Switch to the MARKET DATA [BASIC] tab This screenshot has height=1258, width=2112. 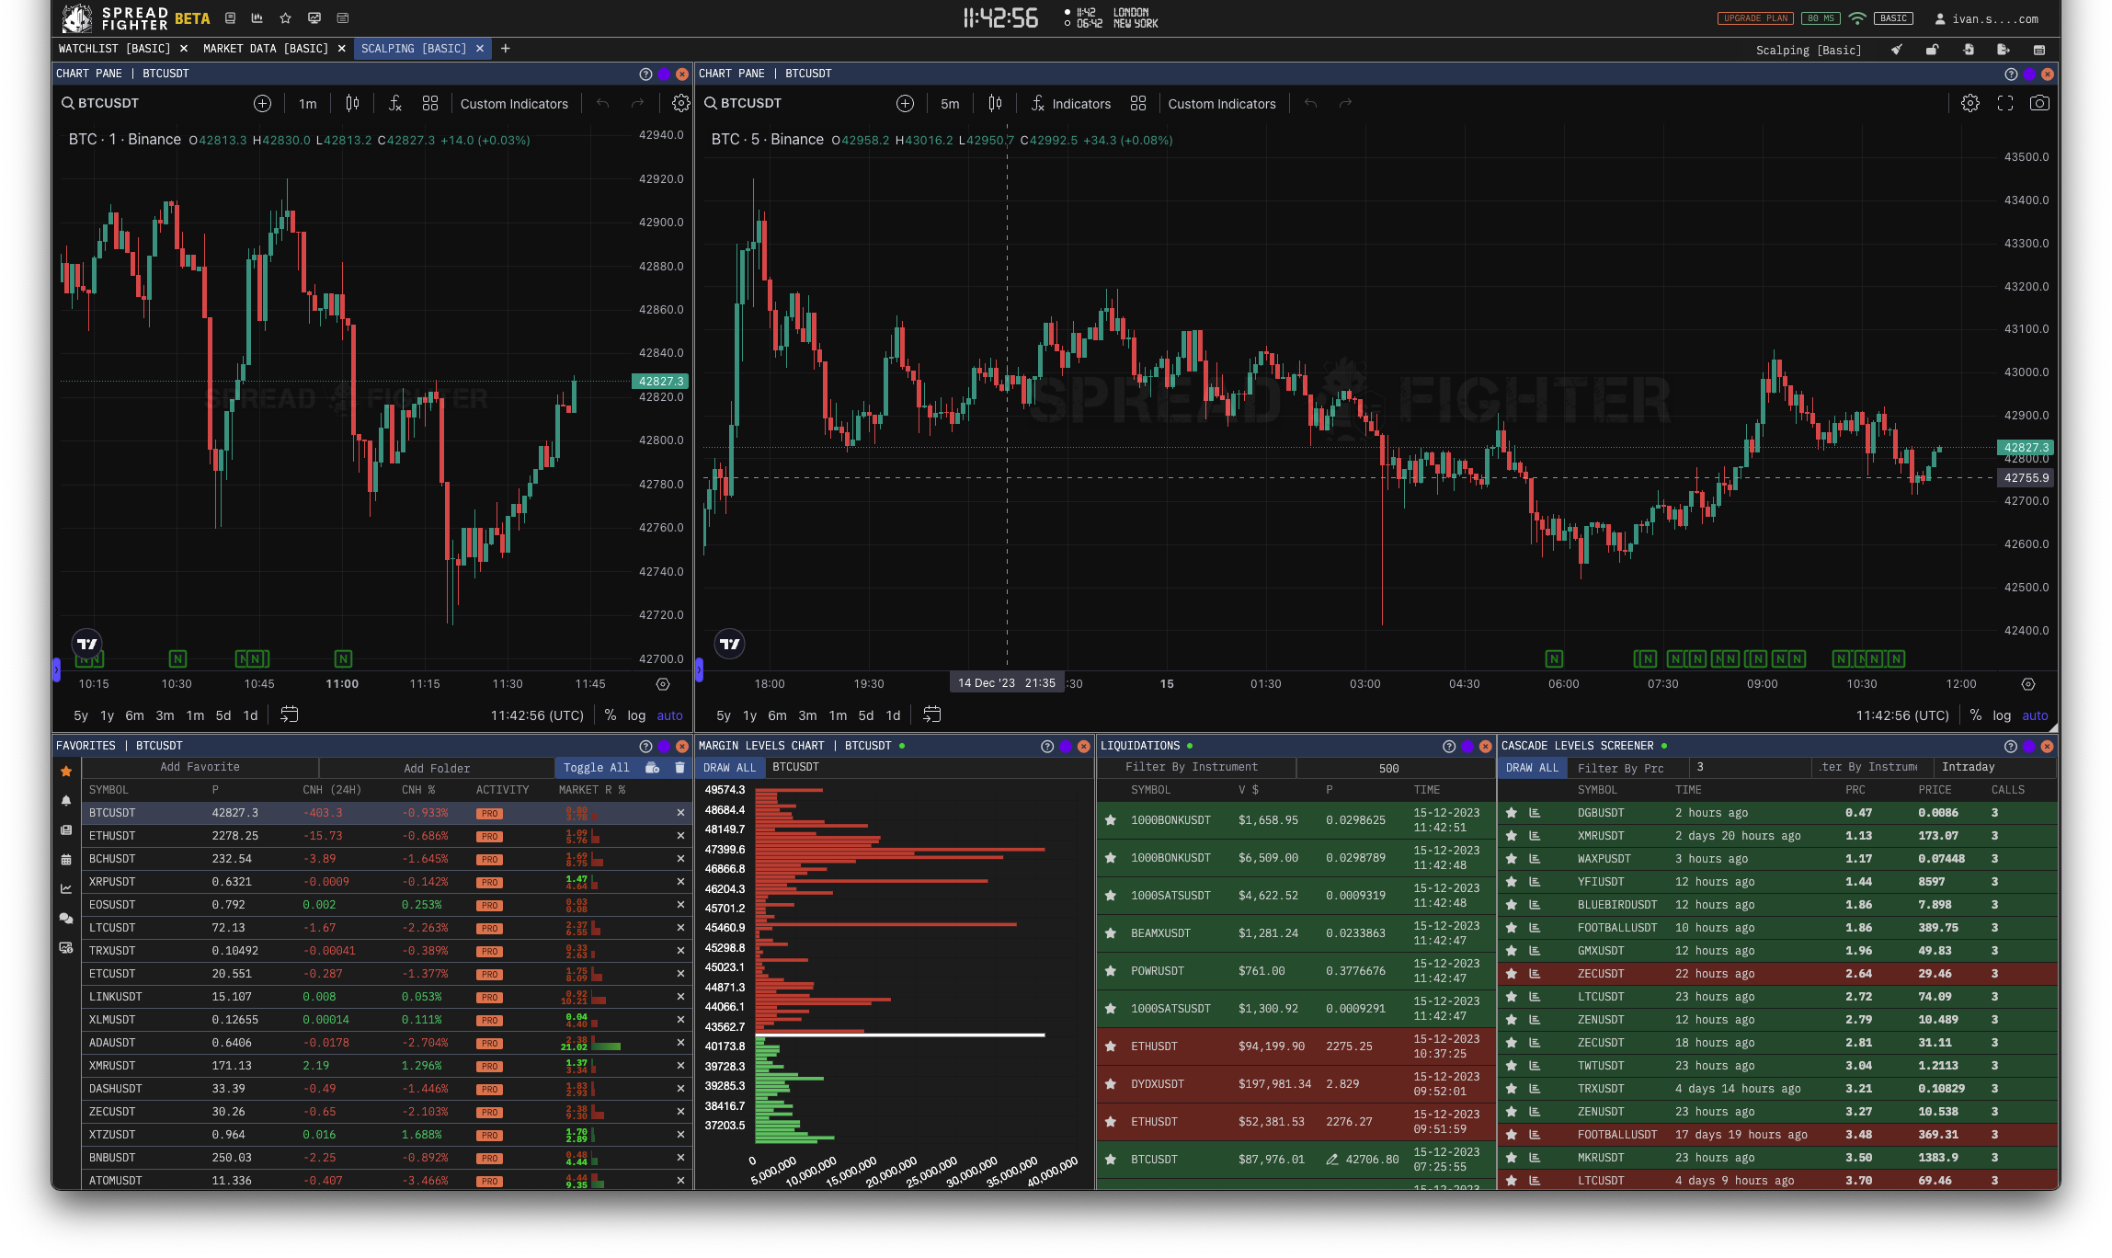[266, 49]
